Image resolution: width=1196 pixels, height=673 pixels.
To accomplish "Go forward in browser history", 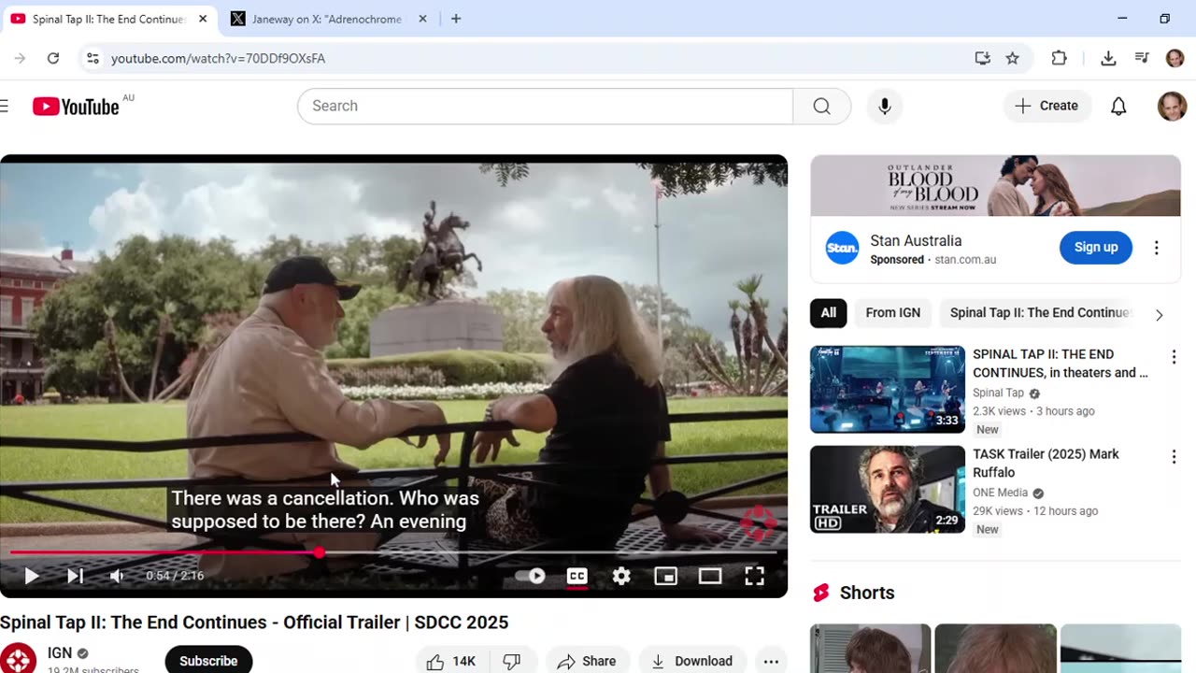I will tap(20, 58).
